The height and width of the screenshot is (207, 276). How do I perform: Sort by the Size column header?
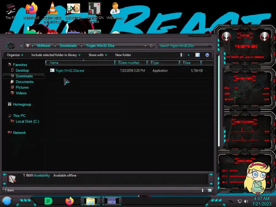tap(192, 63)
